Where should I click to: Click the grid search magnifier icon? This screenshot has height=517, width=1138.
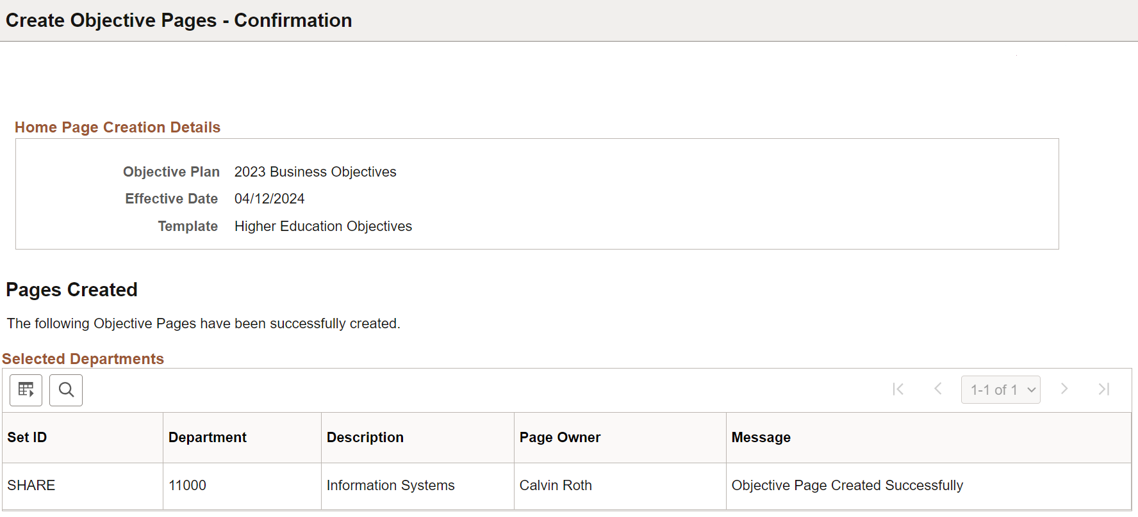click(66, 390)
